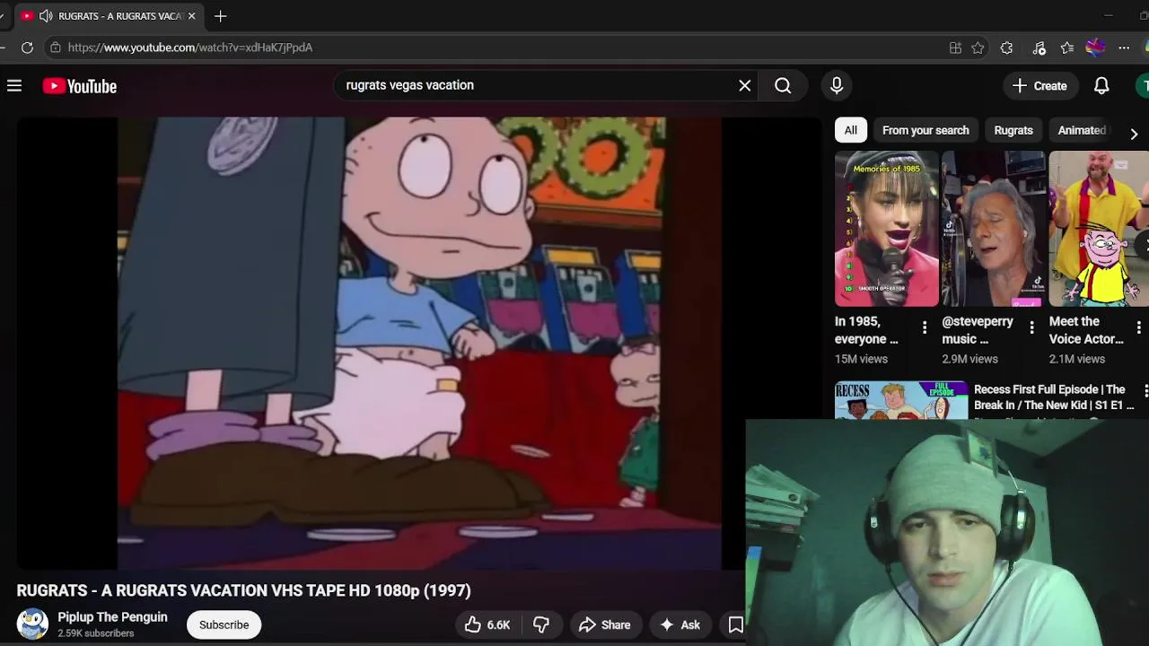
Task: Open the 'Piplup The Penguin' channel name
Action: click(112, 617)
